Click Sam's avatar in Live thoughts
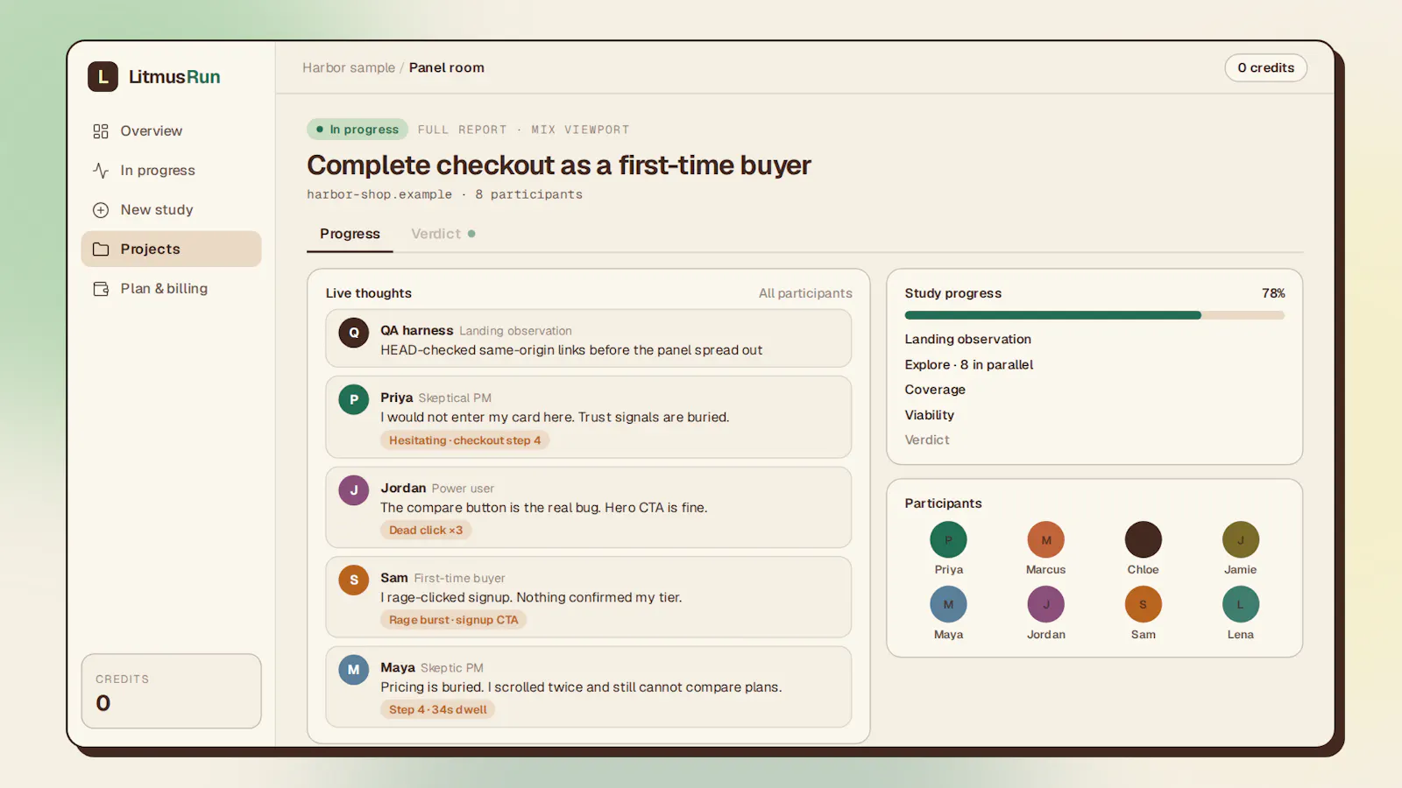Image resolution: width=1402 pixels, height=788 pixels. pyautogui.click(x=354, y=580)
